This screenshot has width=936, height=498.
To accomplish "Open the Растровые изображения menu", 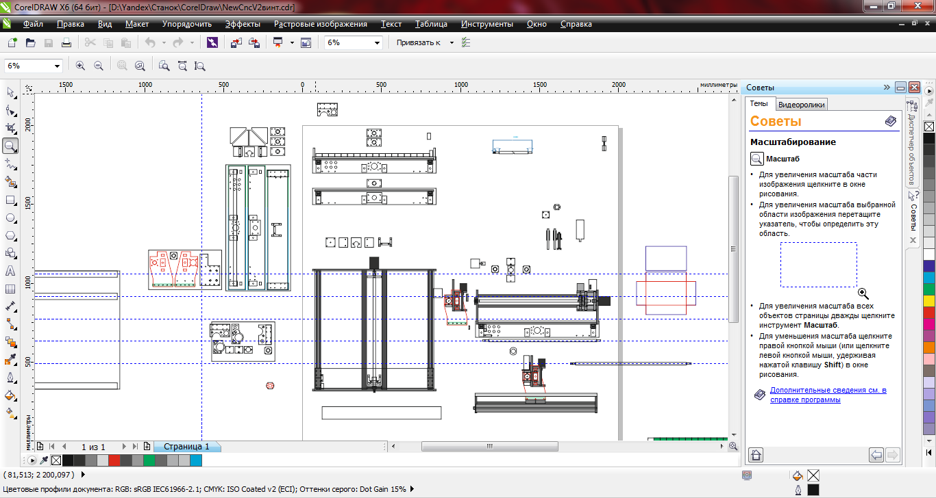I will point(321,24).
